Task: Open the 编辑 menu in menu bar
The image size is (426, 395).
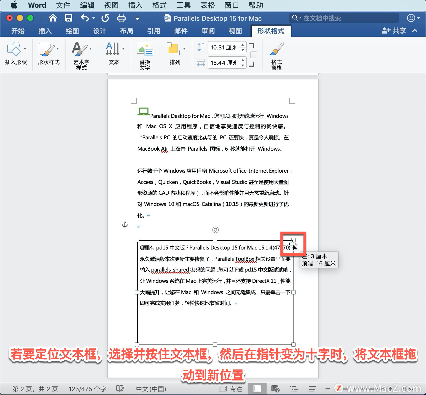Action: point(87,5)
